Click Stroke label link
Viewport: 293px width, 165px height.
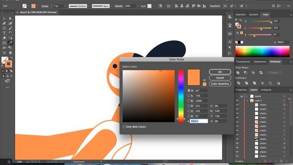[x=45, y=6]
